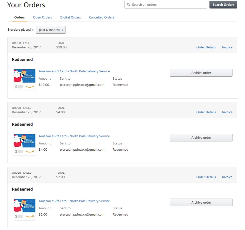
Task: Click the Redeemed heading of the $19.00 order
Action: click(x=22, y=59)
